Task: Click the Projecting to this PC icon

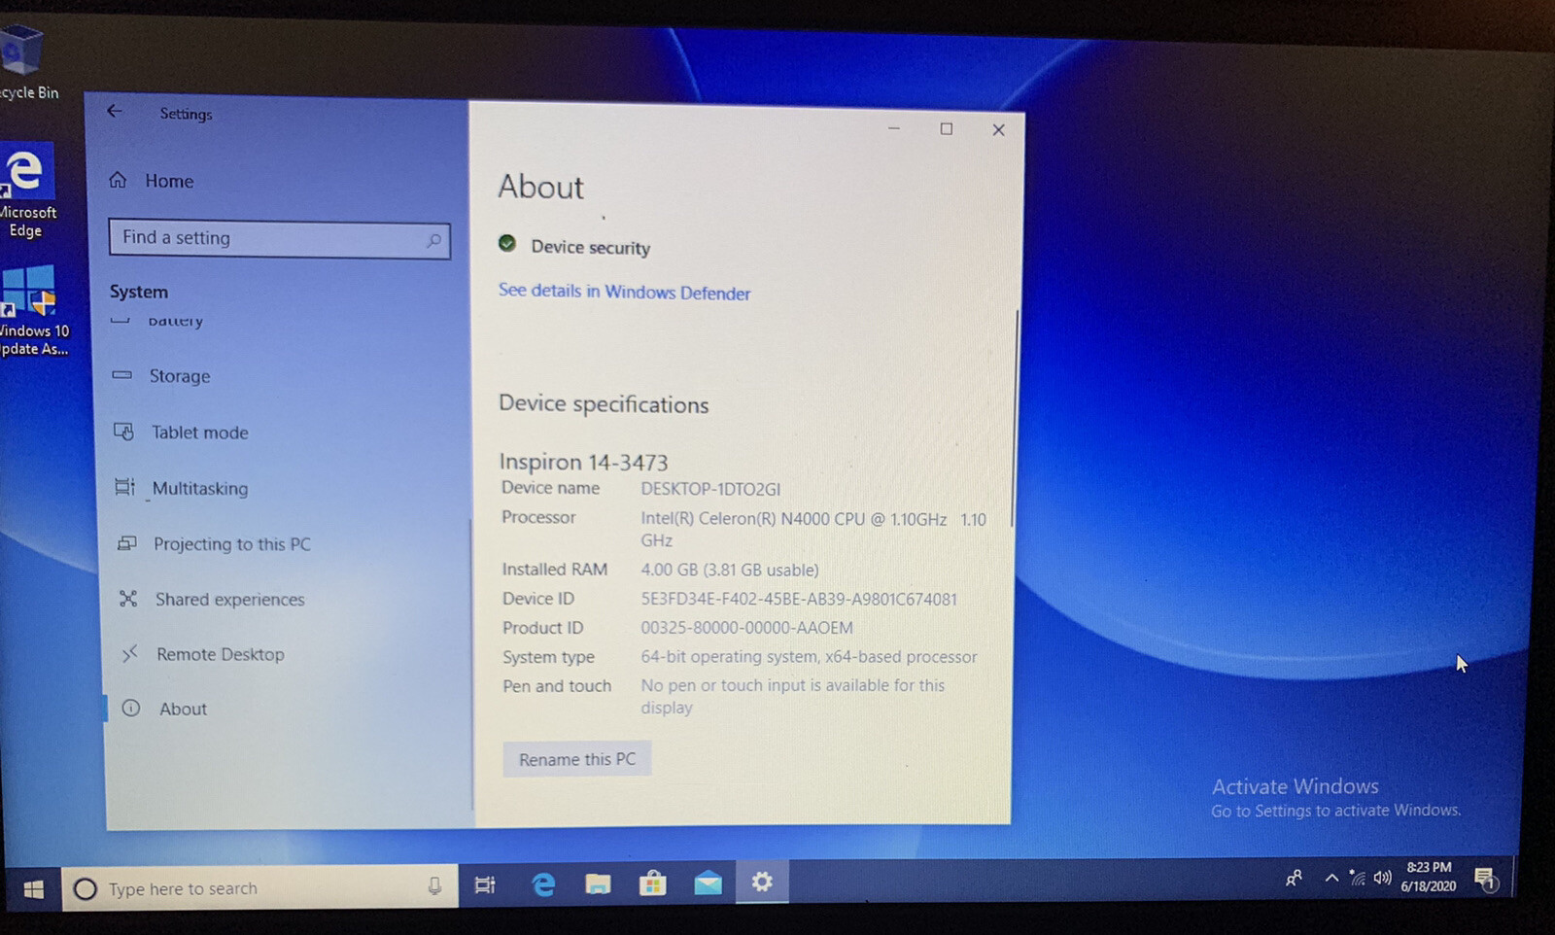Action: click(126, 542)
